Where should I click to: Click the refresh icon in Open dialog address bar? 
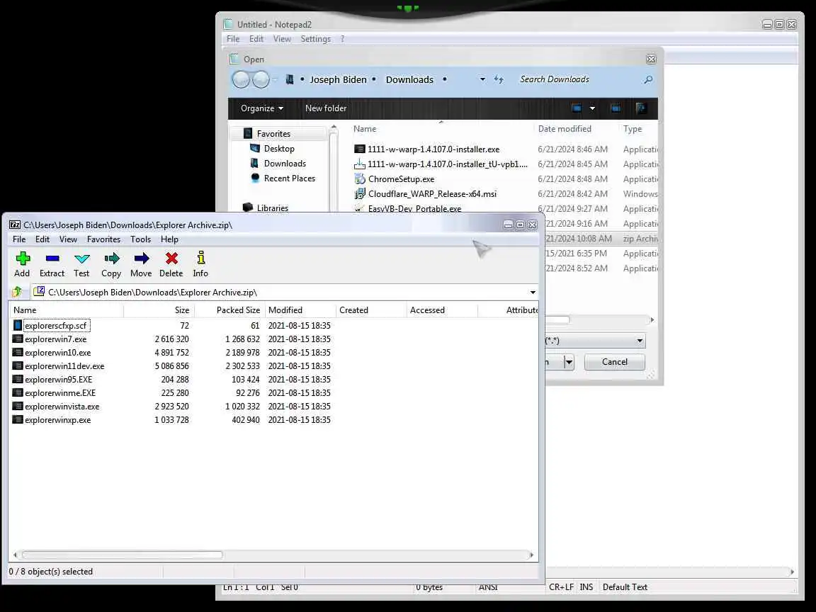(x=499, y=79)
